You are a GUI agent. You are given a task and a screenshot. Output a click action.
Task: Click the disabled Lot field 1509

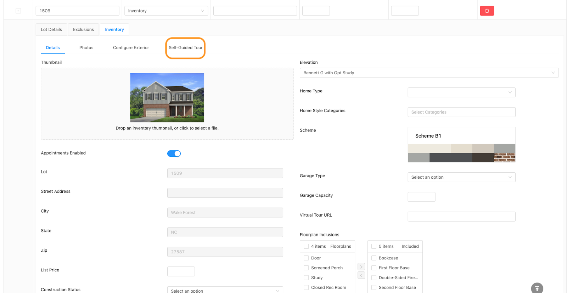tap(225, 173)
